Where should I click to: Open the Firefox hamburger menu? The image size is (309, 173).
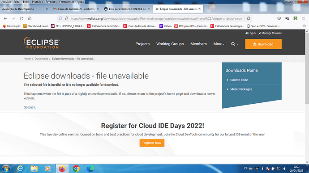[x=304, y=18]
